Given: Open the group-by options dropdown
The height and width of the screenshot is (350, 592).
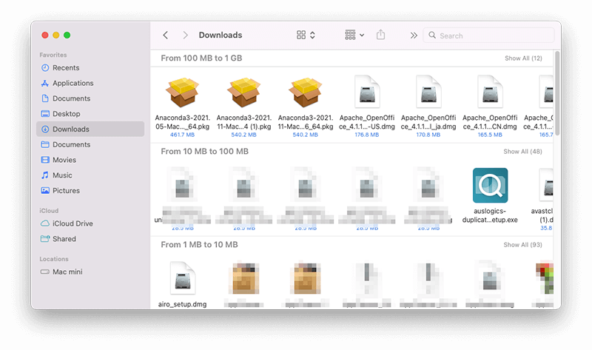Looking at the screenshot, I should (x=354, y=35).
